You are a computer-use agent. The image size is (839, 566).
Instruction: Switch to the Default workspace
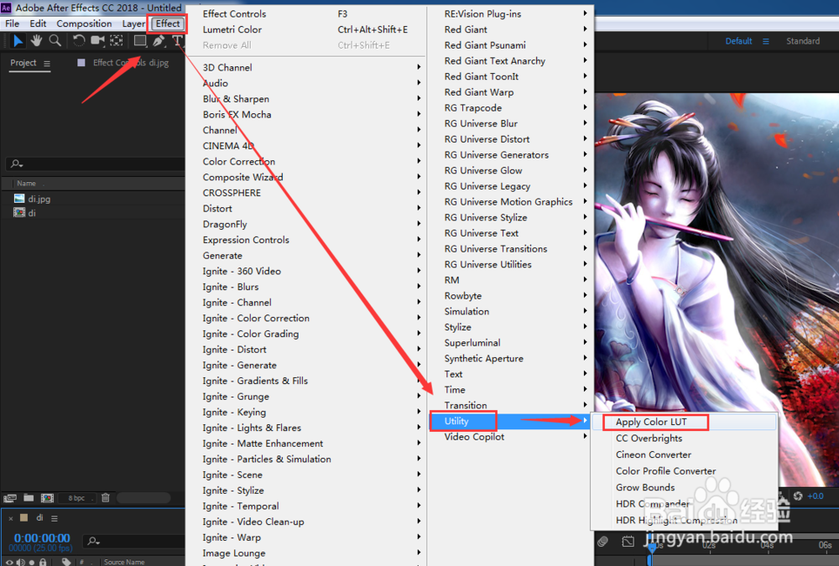click(738, 41)
